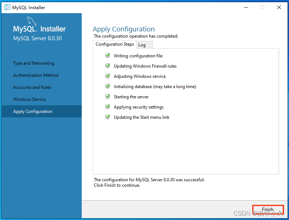Click green check beside Updating the Start menu link
The height and width of the screenshot is (220, 289).
(x=108, y=117)
